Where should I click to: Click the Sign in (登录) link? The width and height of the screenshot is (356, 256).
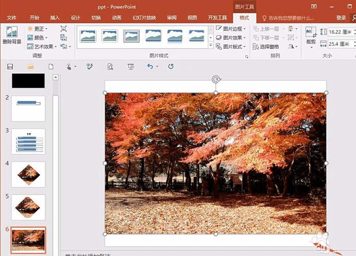tap(341, 18)
